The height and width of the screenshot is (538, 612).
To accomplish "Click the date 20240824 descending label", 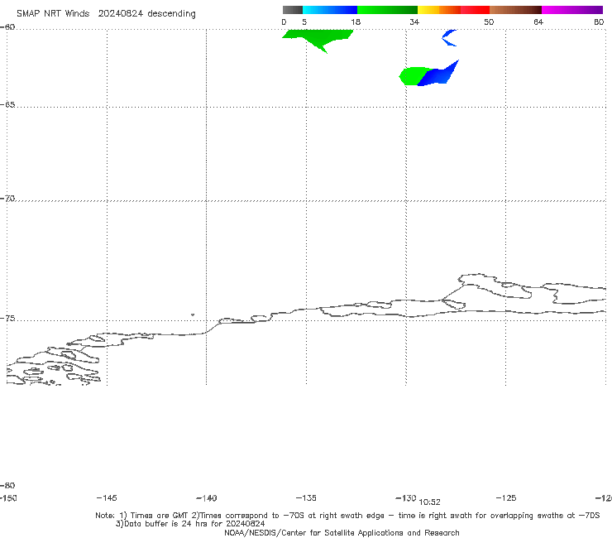I will 146,14.
